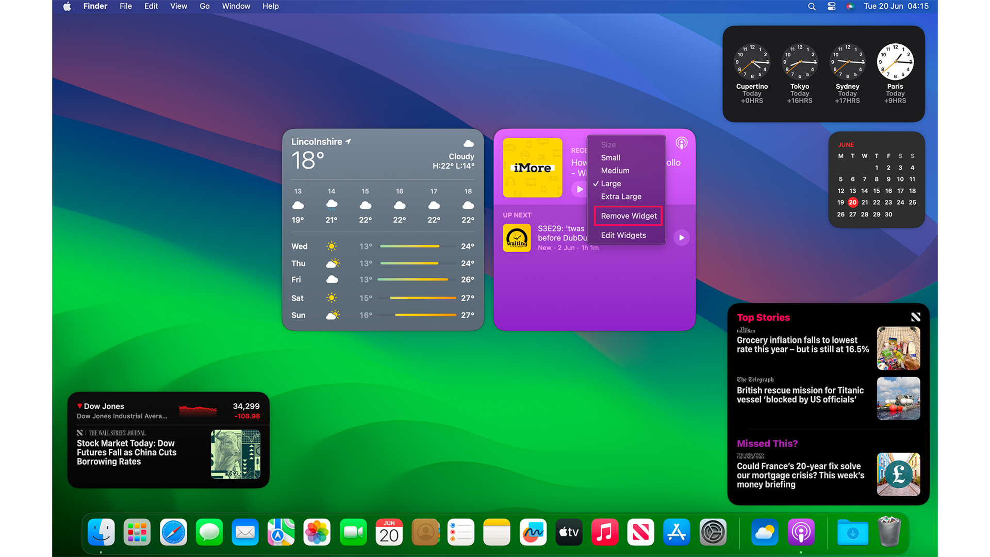Open France's 20-year fix mortgage story
Screen dimensions: 990x557
pyautogui.click(x=828, y=474)
